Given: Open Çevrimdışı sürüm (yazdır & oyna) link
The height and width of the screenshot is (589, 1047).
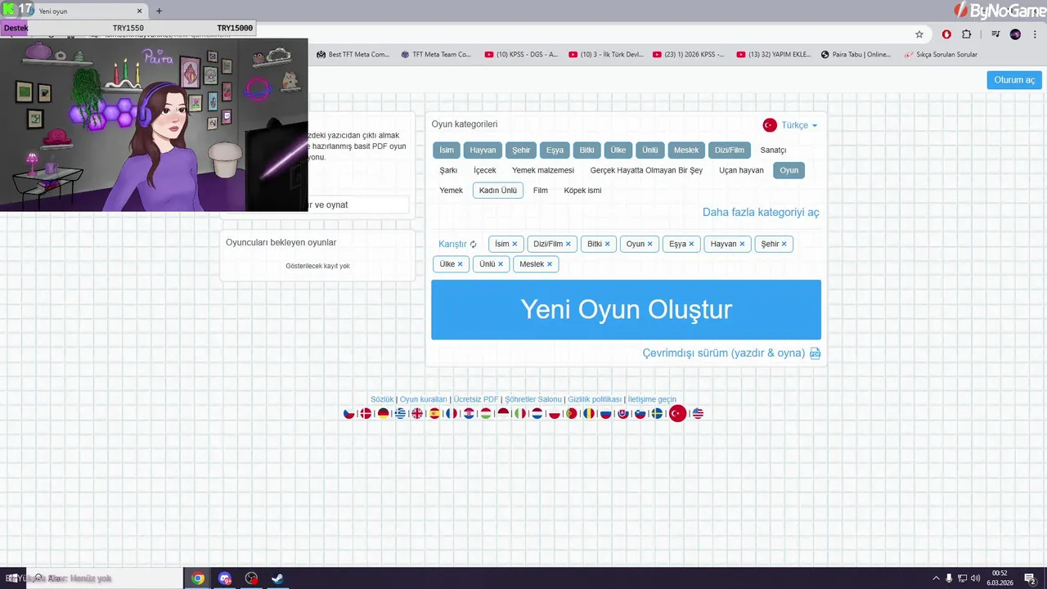Looking at the screenshot, I should tap(731, 353).
